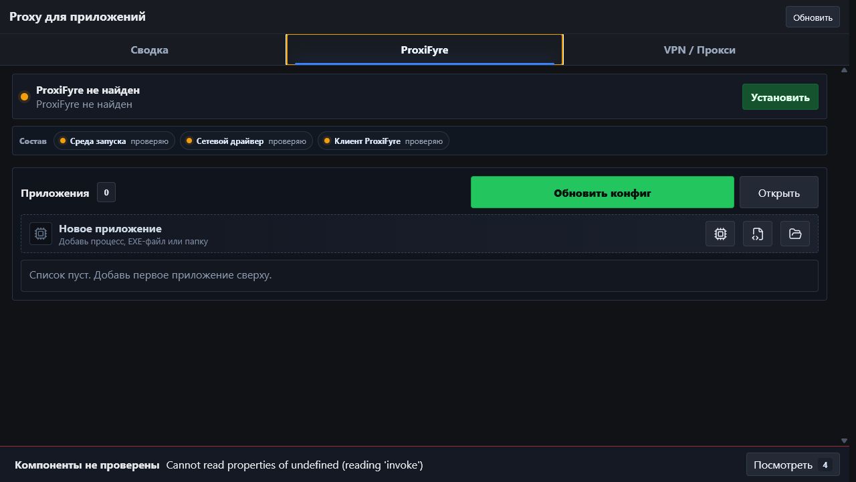Click the chip icon beside Новое приложение
The image size is (856, 482).
(41, 234)
